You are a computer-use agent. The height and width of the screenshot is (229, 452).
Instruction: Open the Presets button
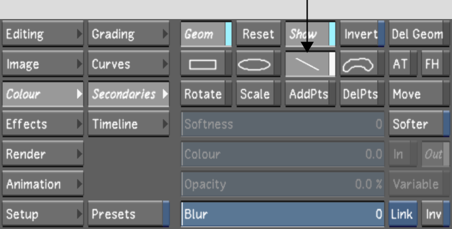pos(128,214)
